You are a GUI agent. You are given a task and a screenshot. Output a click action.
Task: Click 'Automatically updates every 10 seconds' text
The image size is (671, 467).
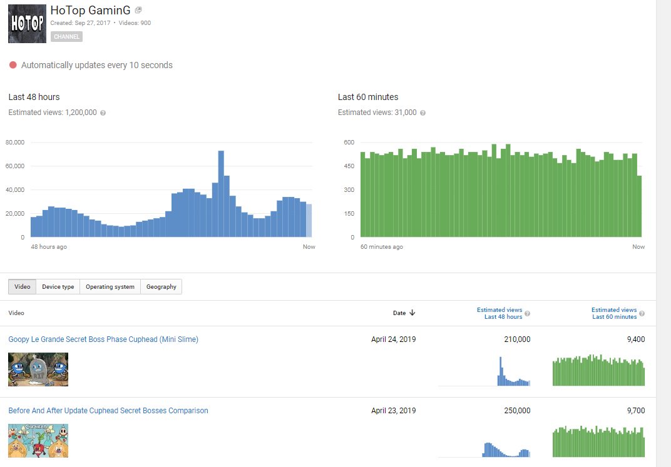(x=97, y=65)
